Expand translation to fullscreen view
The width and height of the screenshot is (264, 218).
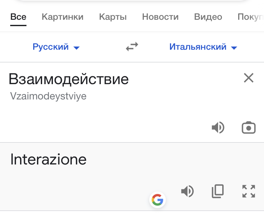248,191
